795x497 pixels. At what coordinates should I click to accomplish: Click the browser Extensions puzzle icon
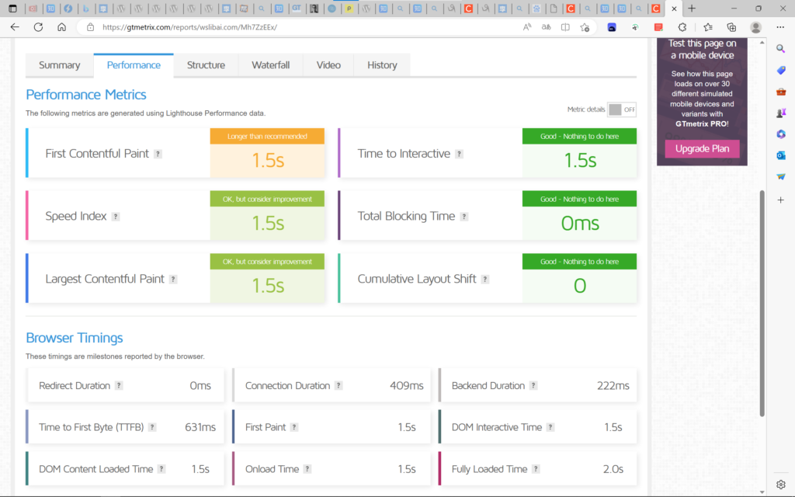point(682,26)
